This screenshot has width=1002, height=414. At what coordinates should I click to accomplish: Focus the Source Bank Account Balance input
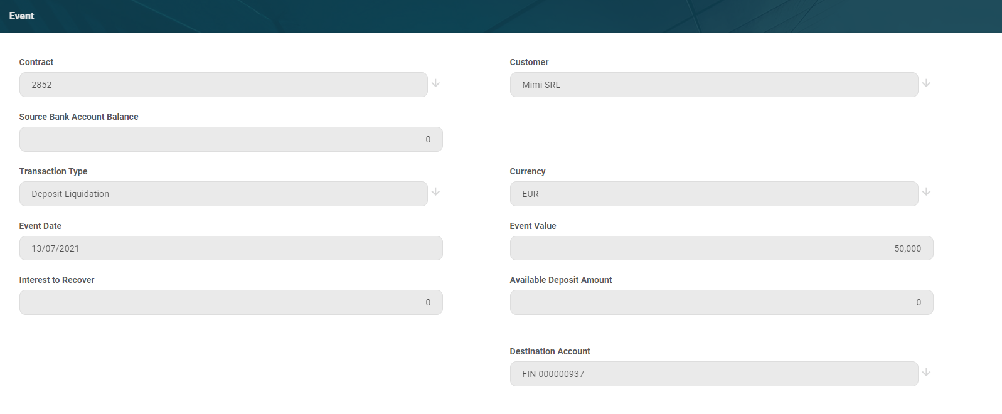click(x=231, y=139)
